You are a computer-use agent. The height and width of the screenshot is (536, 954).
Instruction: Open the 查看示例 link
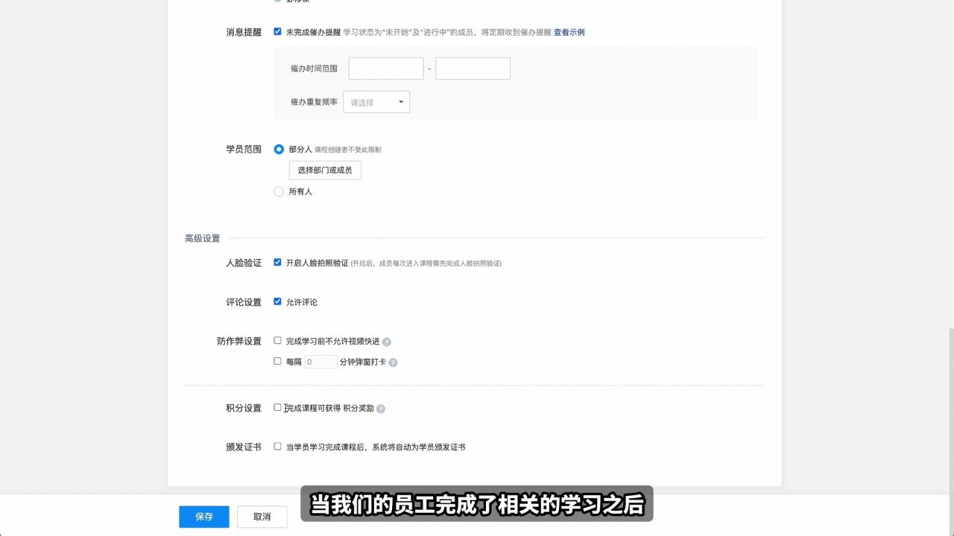pyautogui.click(x=569, y=32)
